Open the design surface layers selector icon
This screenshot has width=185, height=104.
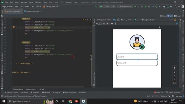(114, 20)
